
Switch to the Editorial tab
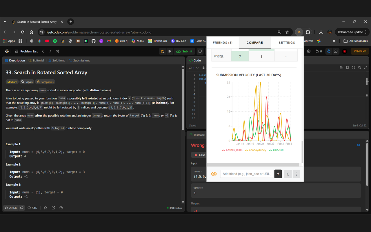click(x=36, y=60)
